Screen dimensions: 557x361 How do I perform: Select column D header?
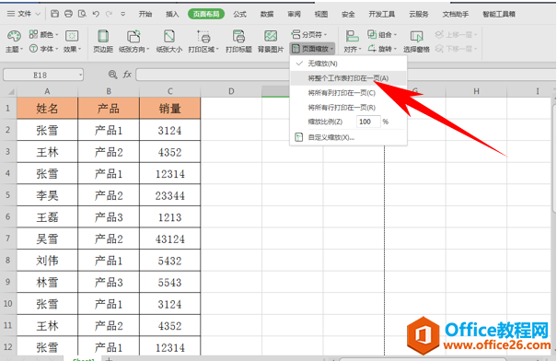pyautogui.click(x=231, y=92)
